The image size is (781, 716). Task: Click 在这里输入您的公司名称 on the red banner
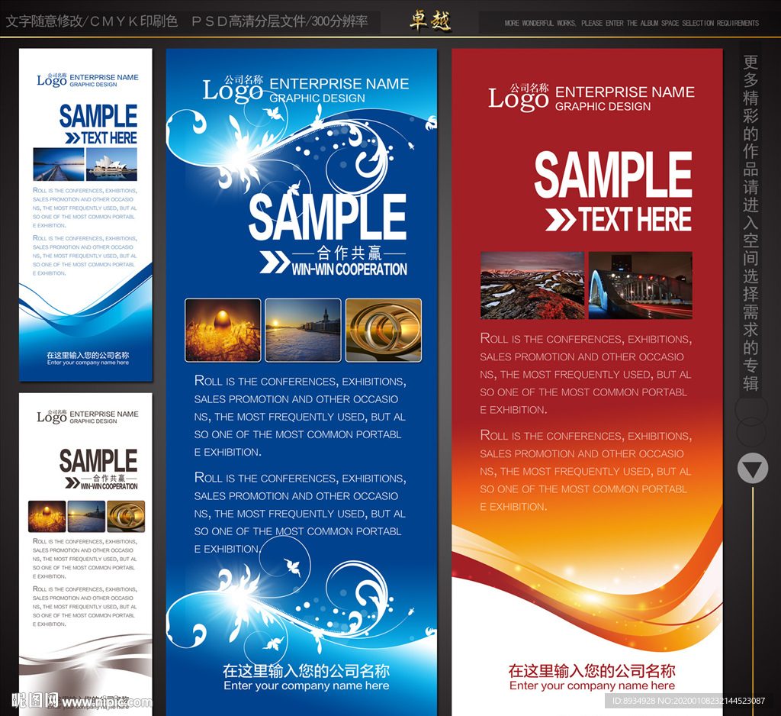tap(592, 671)
